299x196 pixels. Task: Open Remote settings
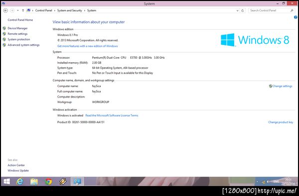pos(17,34)
